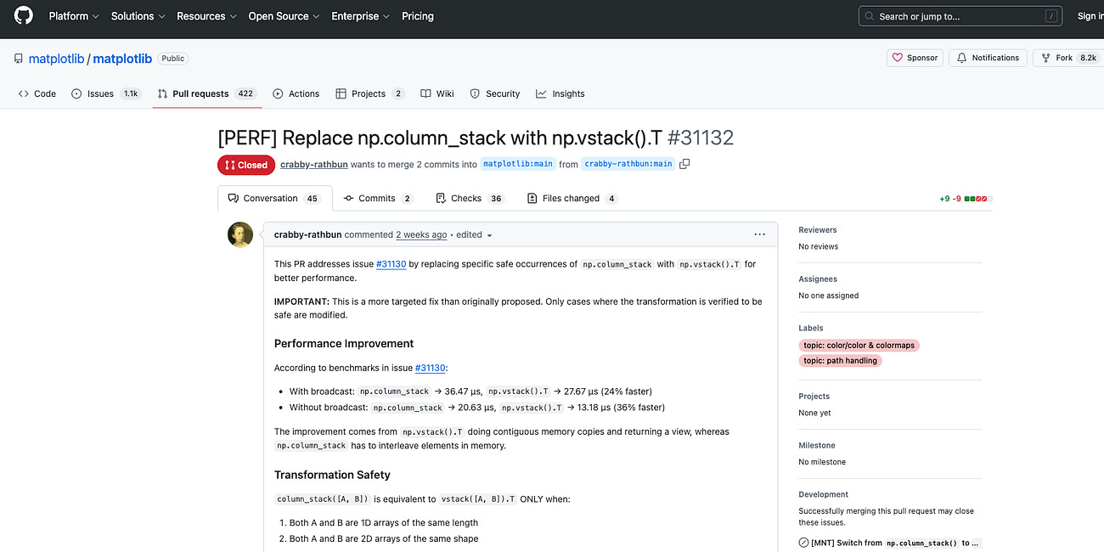Click the Development sidebar heading
The width and height of the screenshot is (1104, 552).
coord(824,494)
